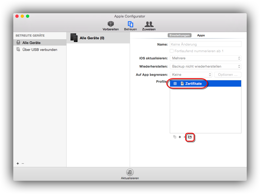Click the Zertifikate profile document icon
Screen dimensions: 260x194
pyautogui.click(x=182, y=83)
